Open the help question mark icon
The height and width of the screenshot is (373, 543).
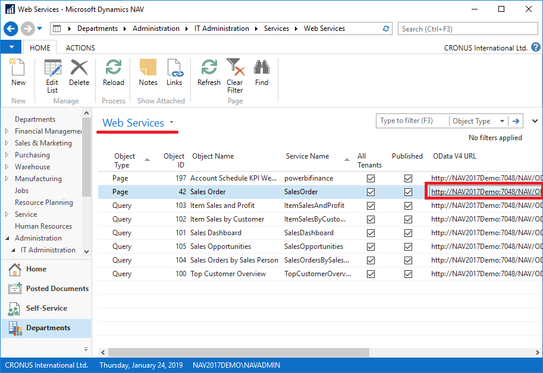[x=535, y=47]
